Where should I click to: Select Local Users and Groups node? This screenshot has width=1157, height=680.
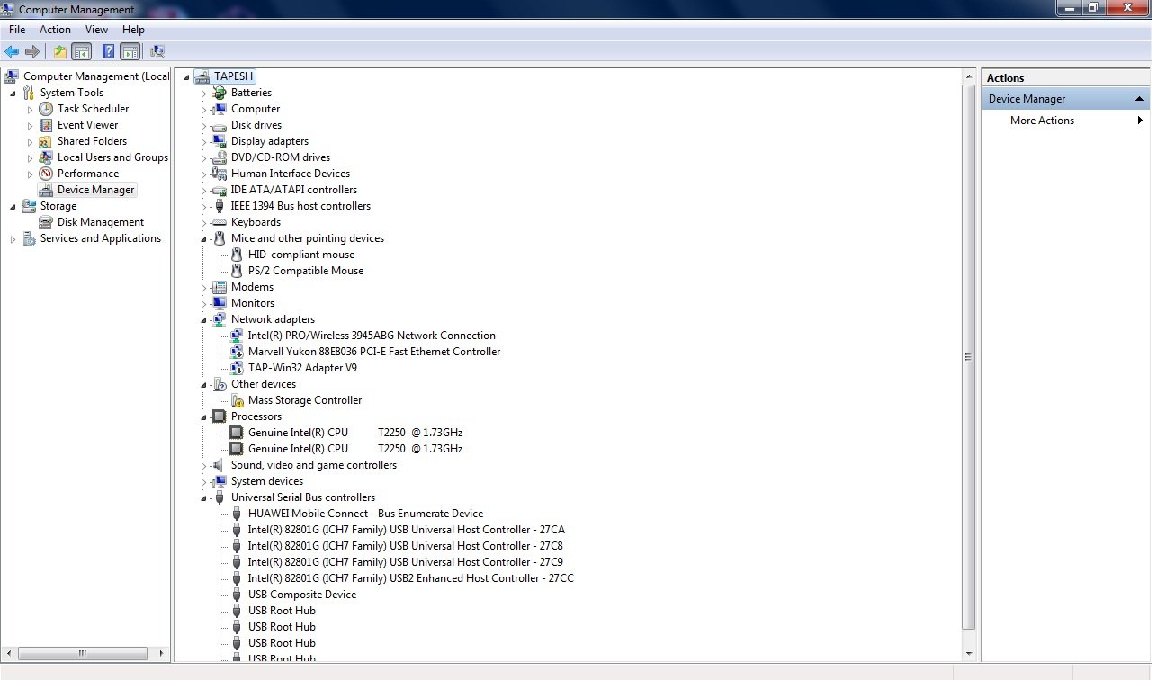tap(112, 157)
